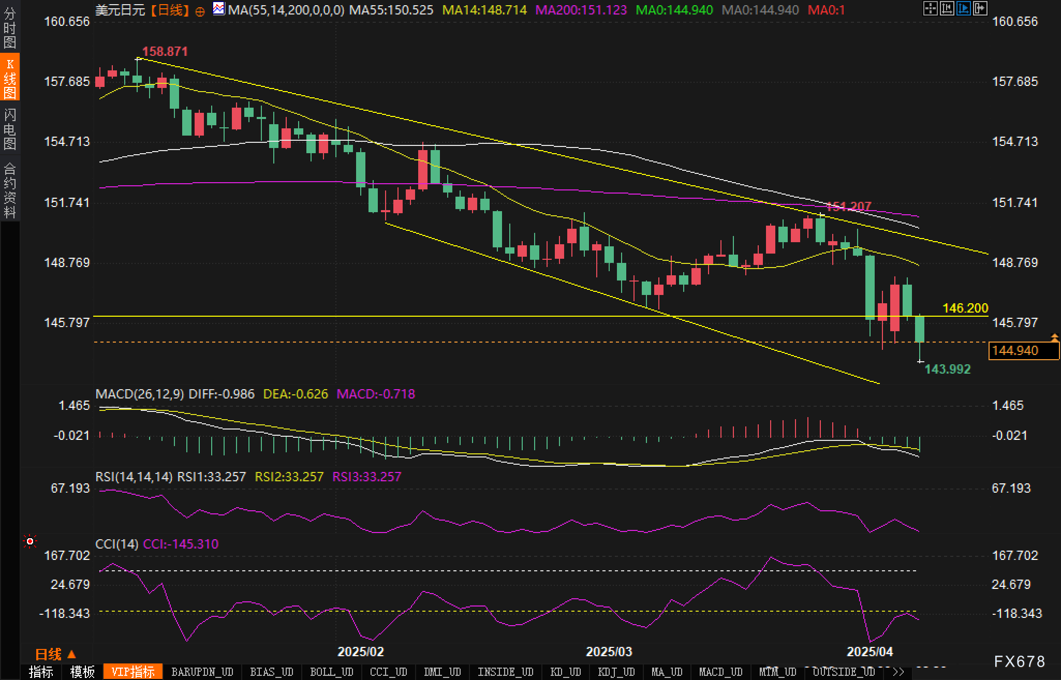The image size is (1061, 680).
Task: Toggle the VIP指标 indicator tab
Action: point(133,672)
